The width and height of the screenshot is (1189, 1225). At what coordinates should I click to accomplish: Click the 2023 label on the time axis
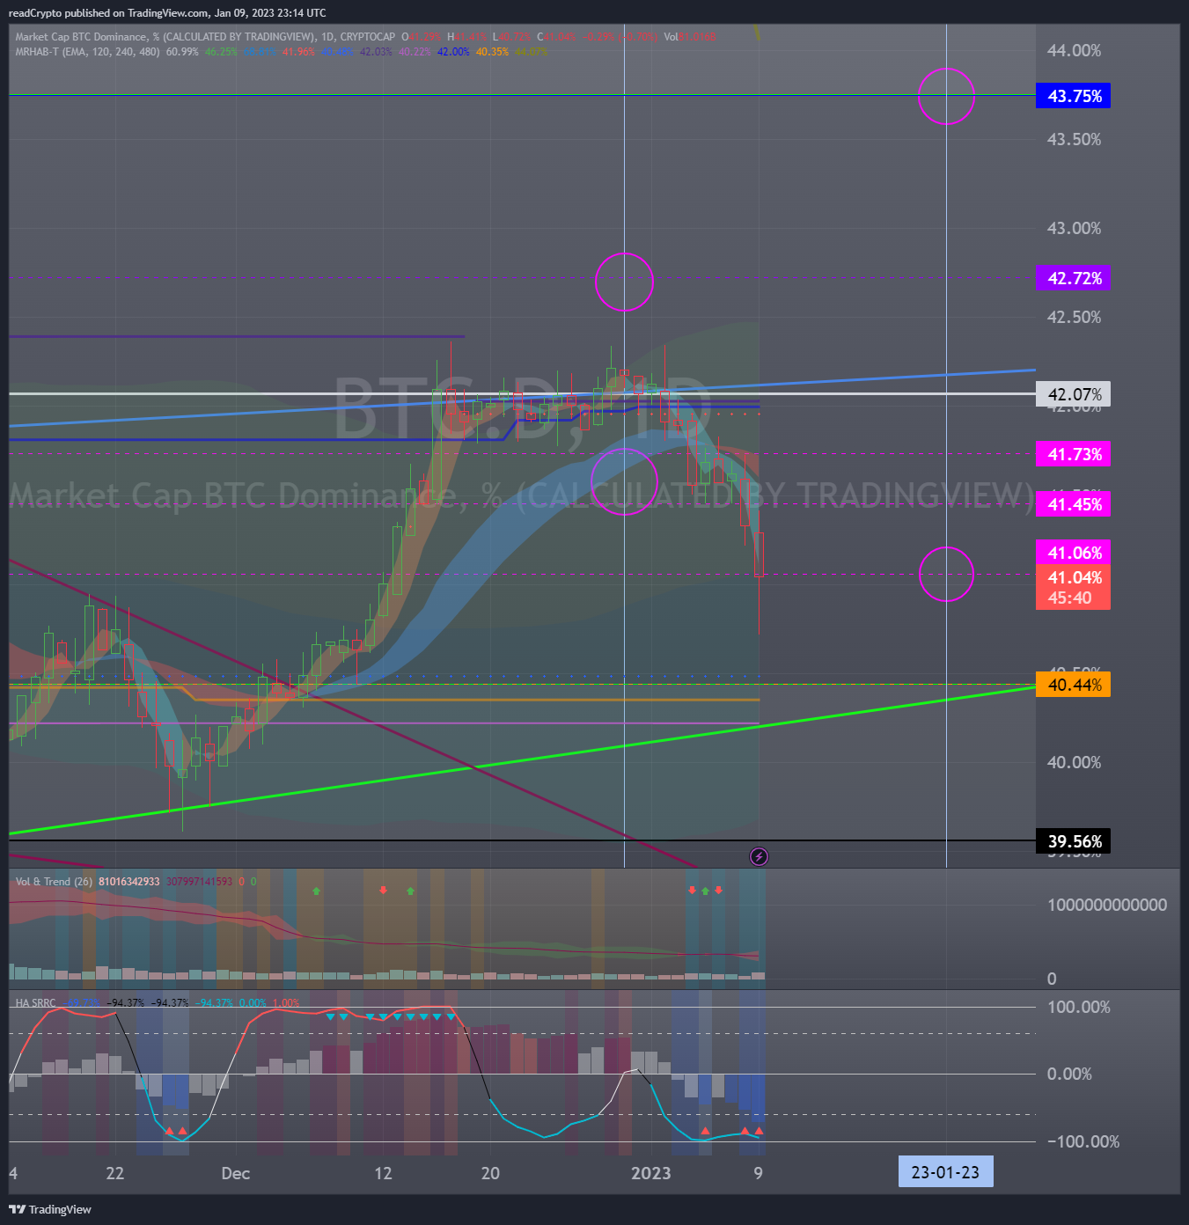pyautogui.click(x=651, y=1173)
